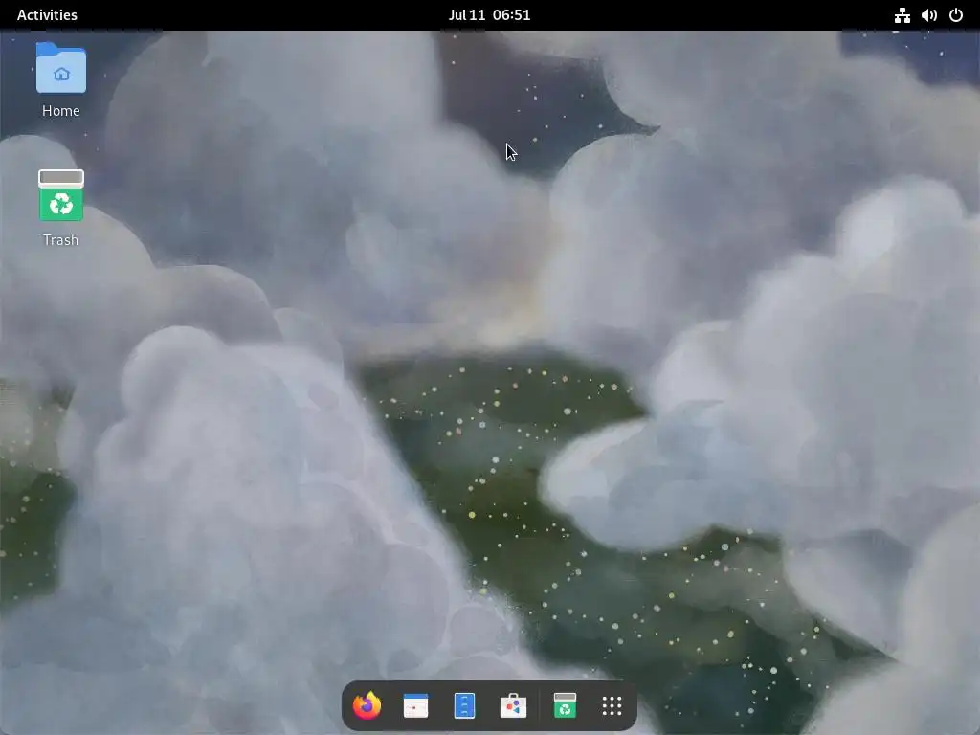
Task: Show all applications grid
Action: click(x=612, y=705)
